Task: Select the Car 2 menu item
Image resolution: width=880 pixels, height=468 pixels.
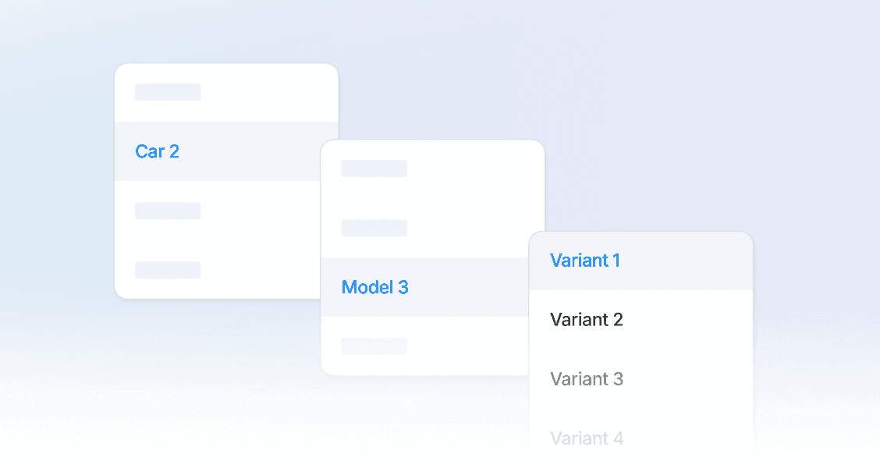Action: click(158, 151)
